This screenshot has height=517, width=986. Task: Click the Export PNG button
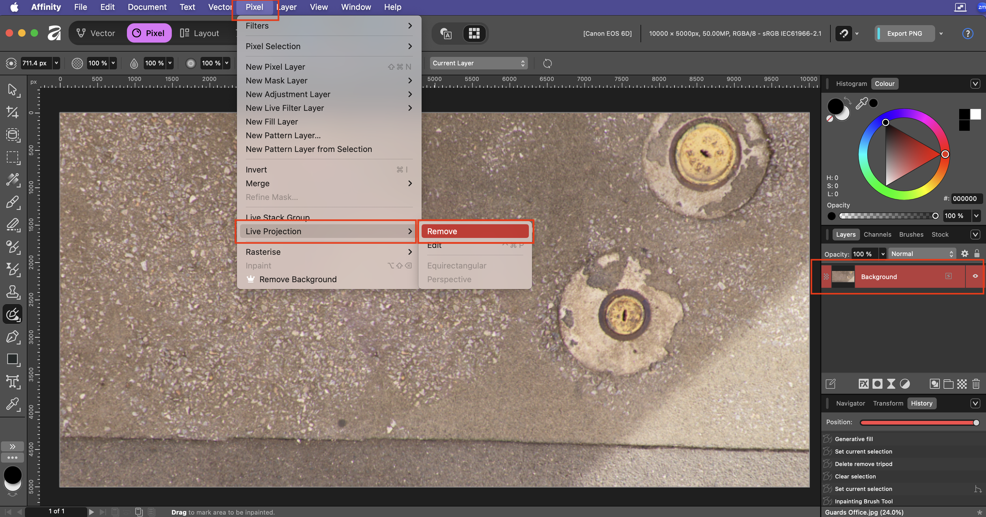click(904, 33)
